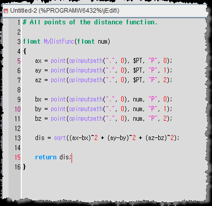The width and height of the screenshot is (212, 206).
Task: Click the "ay" variable on line 6
Action: (x=38, y=71)
